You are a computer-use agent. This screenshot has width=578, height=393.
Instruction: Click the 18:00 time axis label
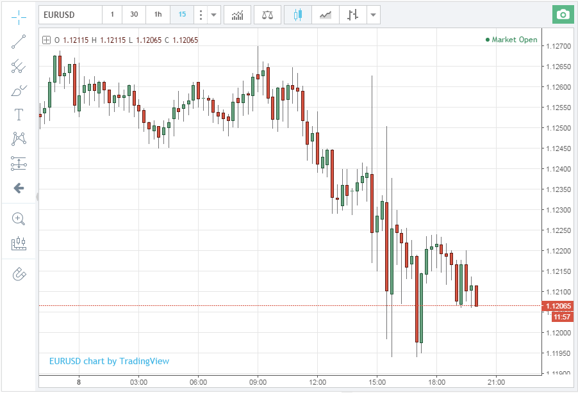click(x=437, y=382)
